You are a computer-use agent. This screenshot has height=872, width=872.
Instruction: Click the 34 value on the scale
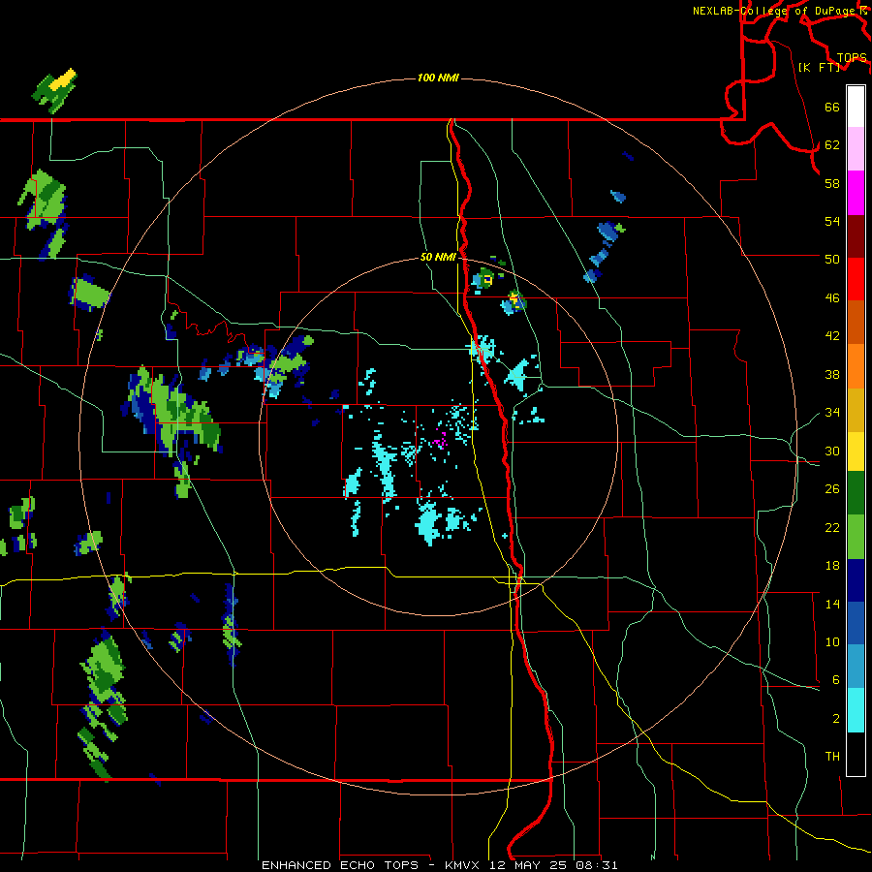pos(832,413)
